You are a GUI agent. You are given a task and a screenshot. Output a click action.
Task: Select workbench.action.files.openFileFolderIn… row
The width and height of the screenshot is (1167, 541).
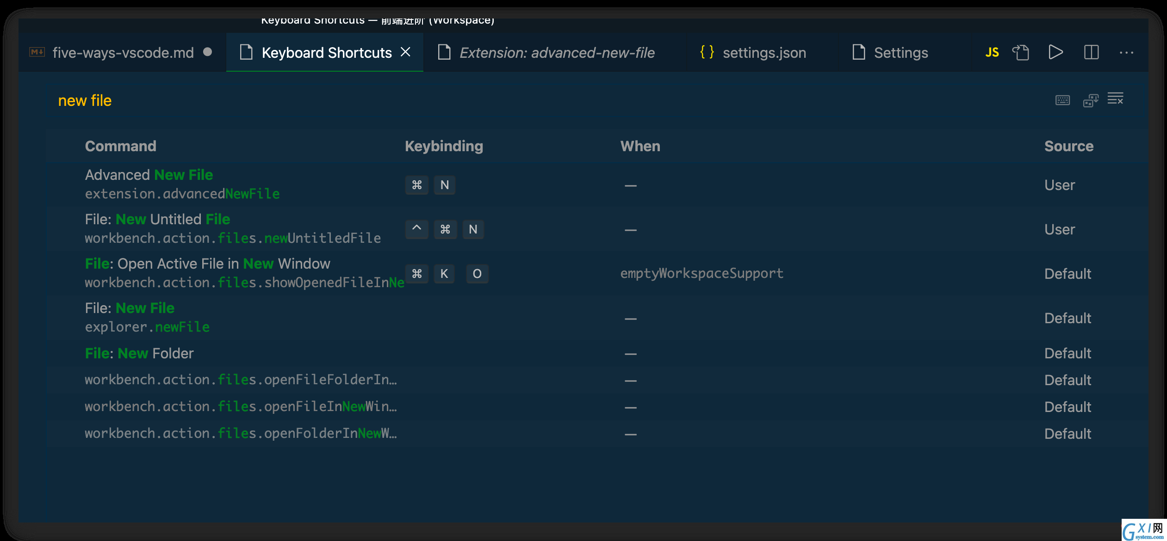click(x=597, y=381)
